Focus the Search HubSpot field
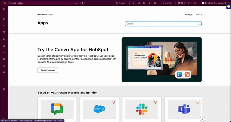The image size is (231, 122). [x=44, y=3]
